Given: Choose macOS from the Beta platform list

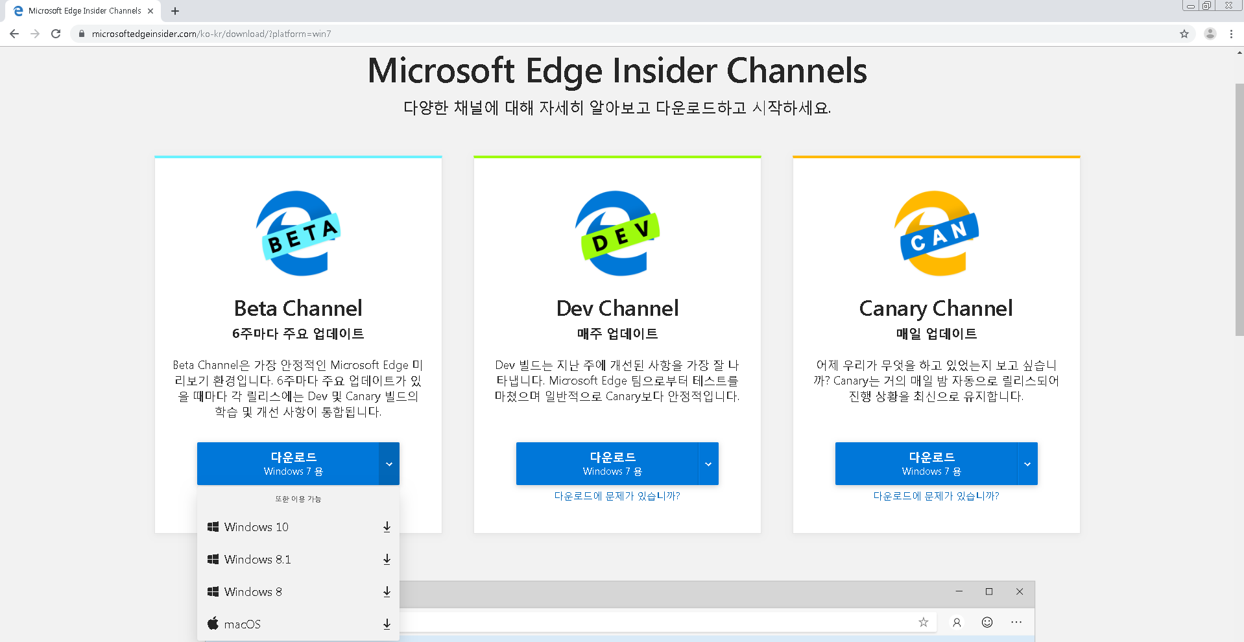Looking at the screenshot, I should 298,624.
